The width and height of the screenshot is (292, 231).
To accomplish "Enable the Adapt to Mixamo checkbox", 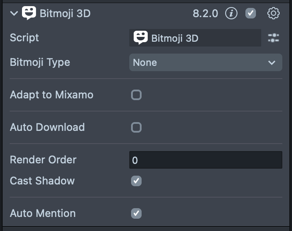I will pos(136,95).
